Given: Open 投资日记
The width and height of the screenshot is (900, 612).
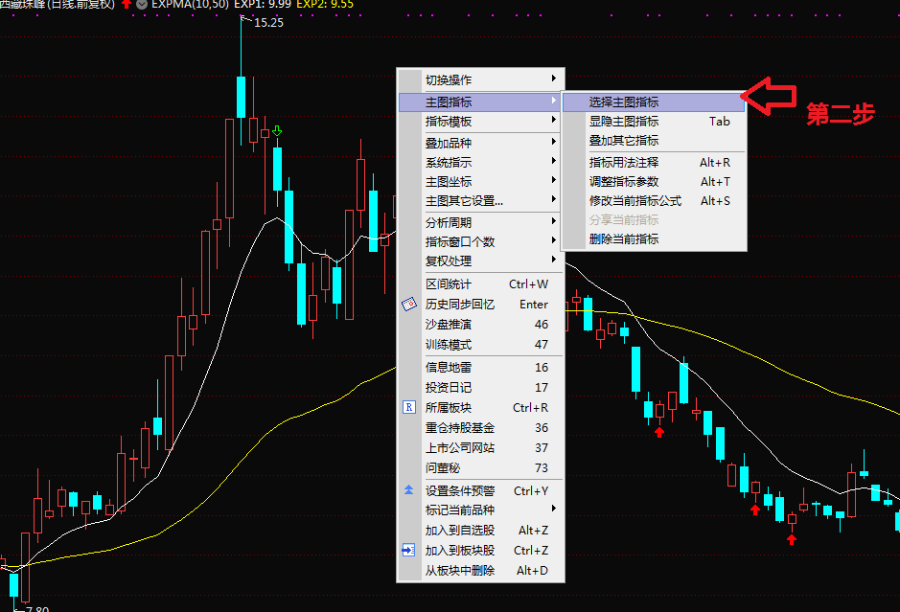Looking at the screenshot, I should [x=481, y=387].
